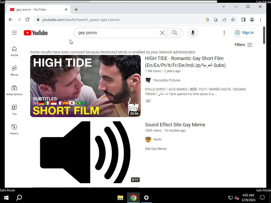
Task: Click the North channel avatar
Action: (148, 139)
